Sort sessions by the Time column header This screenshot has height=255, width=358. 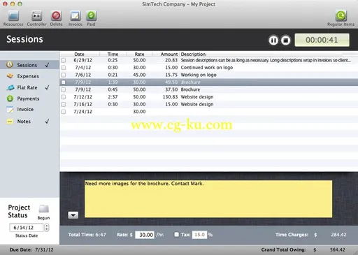(x=113, y=54)
